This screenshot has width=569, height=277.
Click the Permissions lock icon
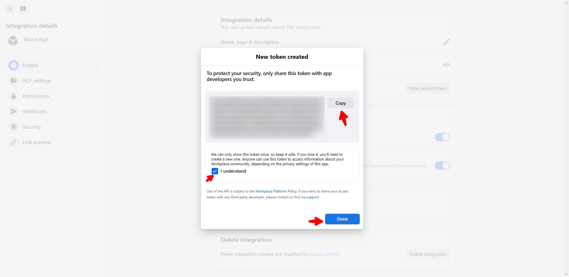tap(14, 96)
